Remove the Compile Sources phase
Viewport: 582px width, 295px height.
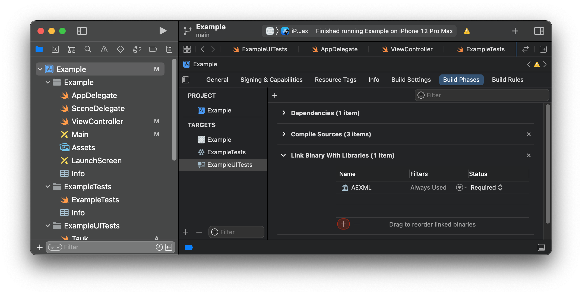click(529, 134)
